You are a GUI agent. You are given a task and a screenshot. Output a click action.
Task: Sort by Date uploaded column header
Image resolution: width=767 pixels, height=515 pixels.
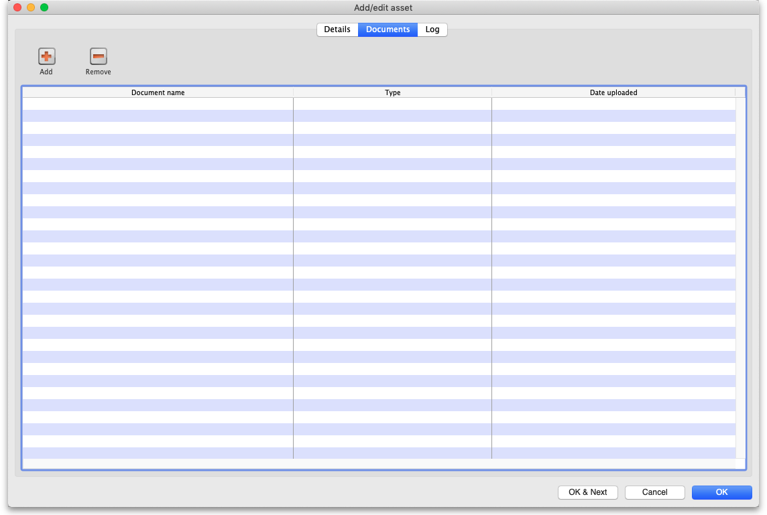point(613,92)
